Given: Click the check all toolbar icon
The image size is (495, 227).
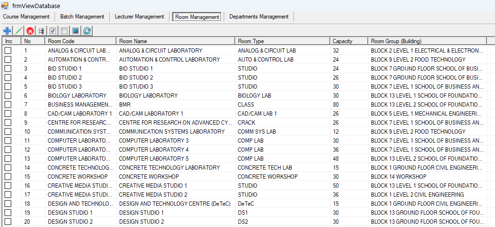Looking at the screenshot, I should tap(52, 31).
